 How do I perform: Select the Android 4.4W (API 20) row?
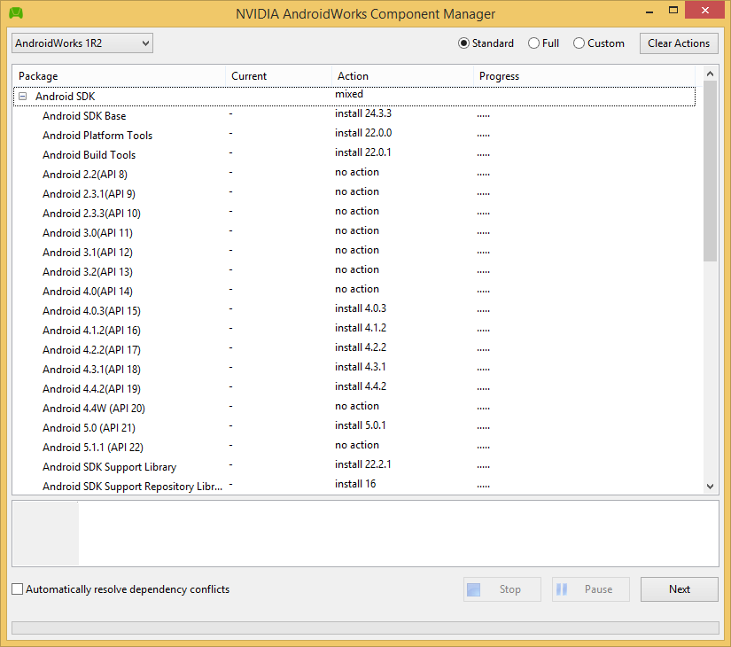pyautogui.click(x=354, y=409)
